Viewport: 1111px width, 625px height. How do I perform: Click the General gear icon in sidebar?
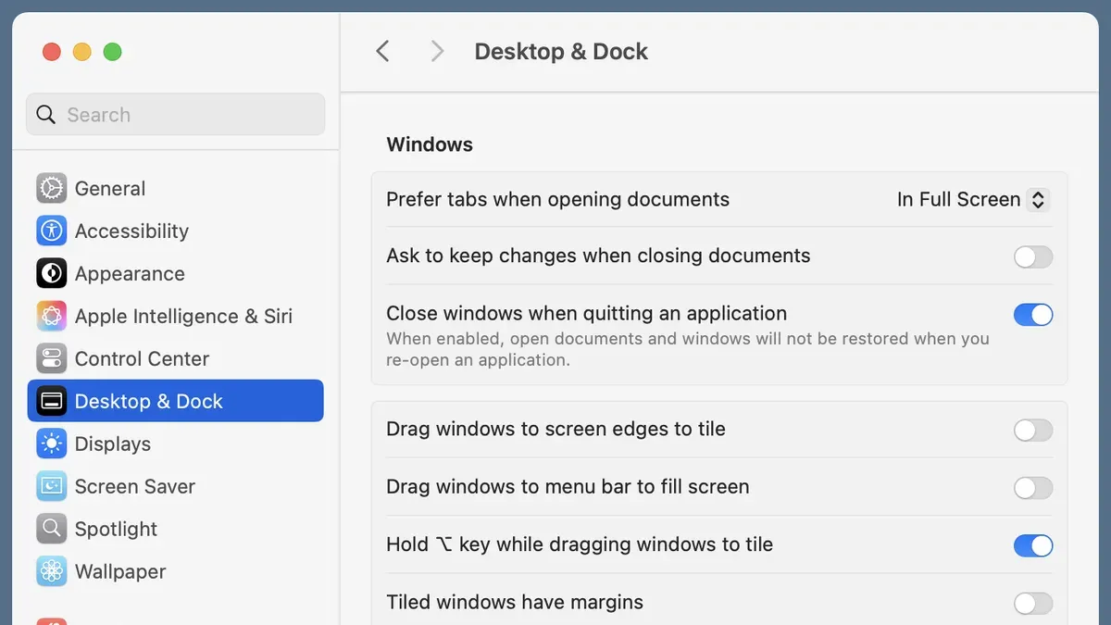pyautogui.click(x=52, y=188)
